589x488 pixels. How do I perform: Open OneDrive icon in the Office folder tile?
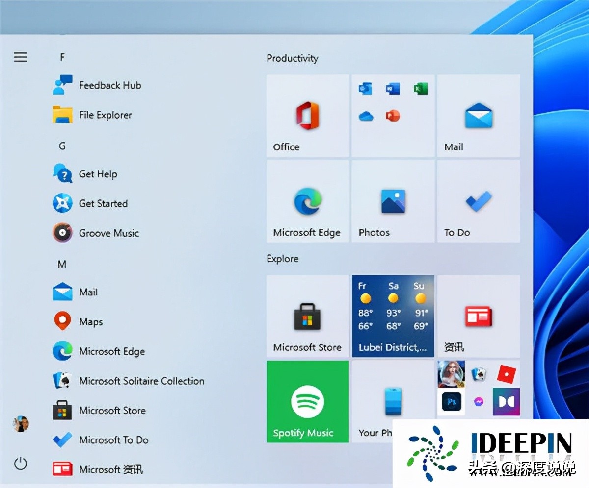[x=366, y=116]
